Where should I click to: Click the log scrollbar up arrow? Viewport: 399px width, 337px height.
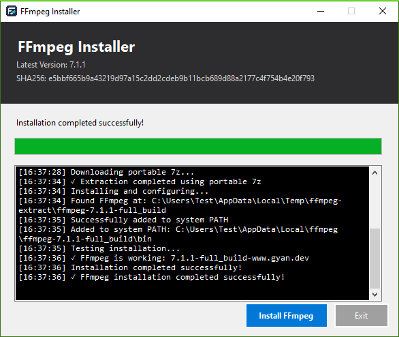(374, 173)
